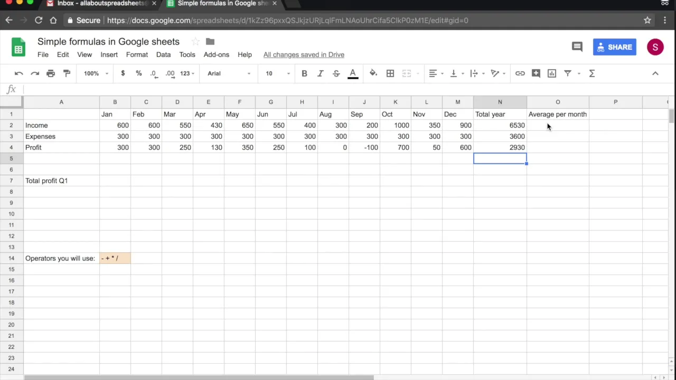Select the orange operators cell '- + * /'
676x380 pixels.
pos(115,258)
